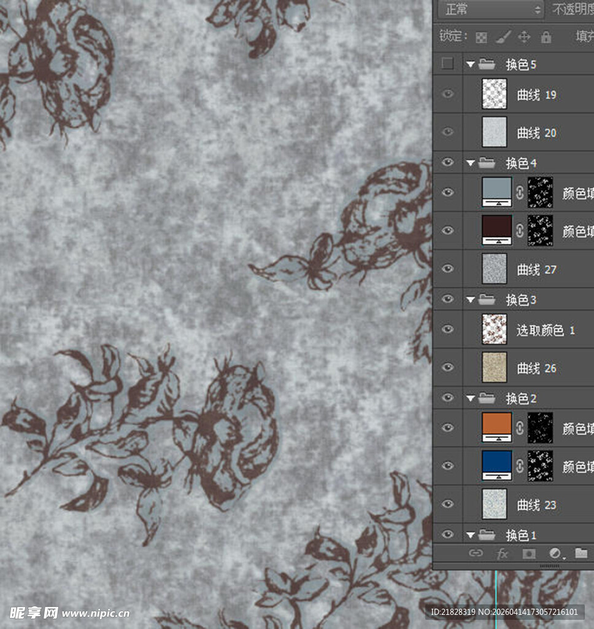Open new fill or adjustment layer menu
The image size is (594, 629).
click(555, 553)
